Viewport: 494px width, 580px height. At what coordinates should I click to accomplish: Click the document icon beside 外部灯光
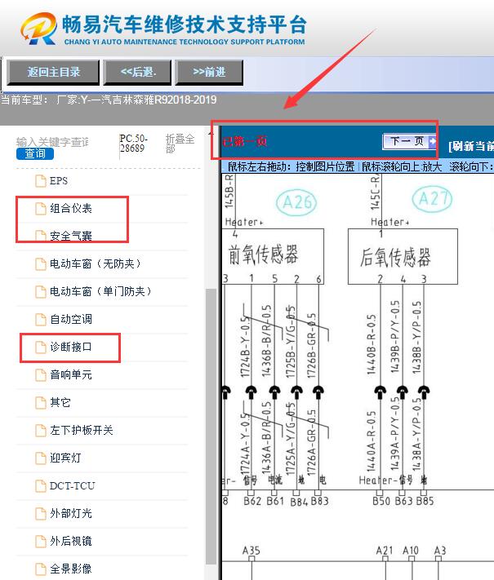point(40,513)
